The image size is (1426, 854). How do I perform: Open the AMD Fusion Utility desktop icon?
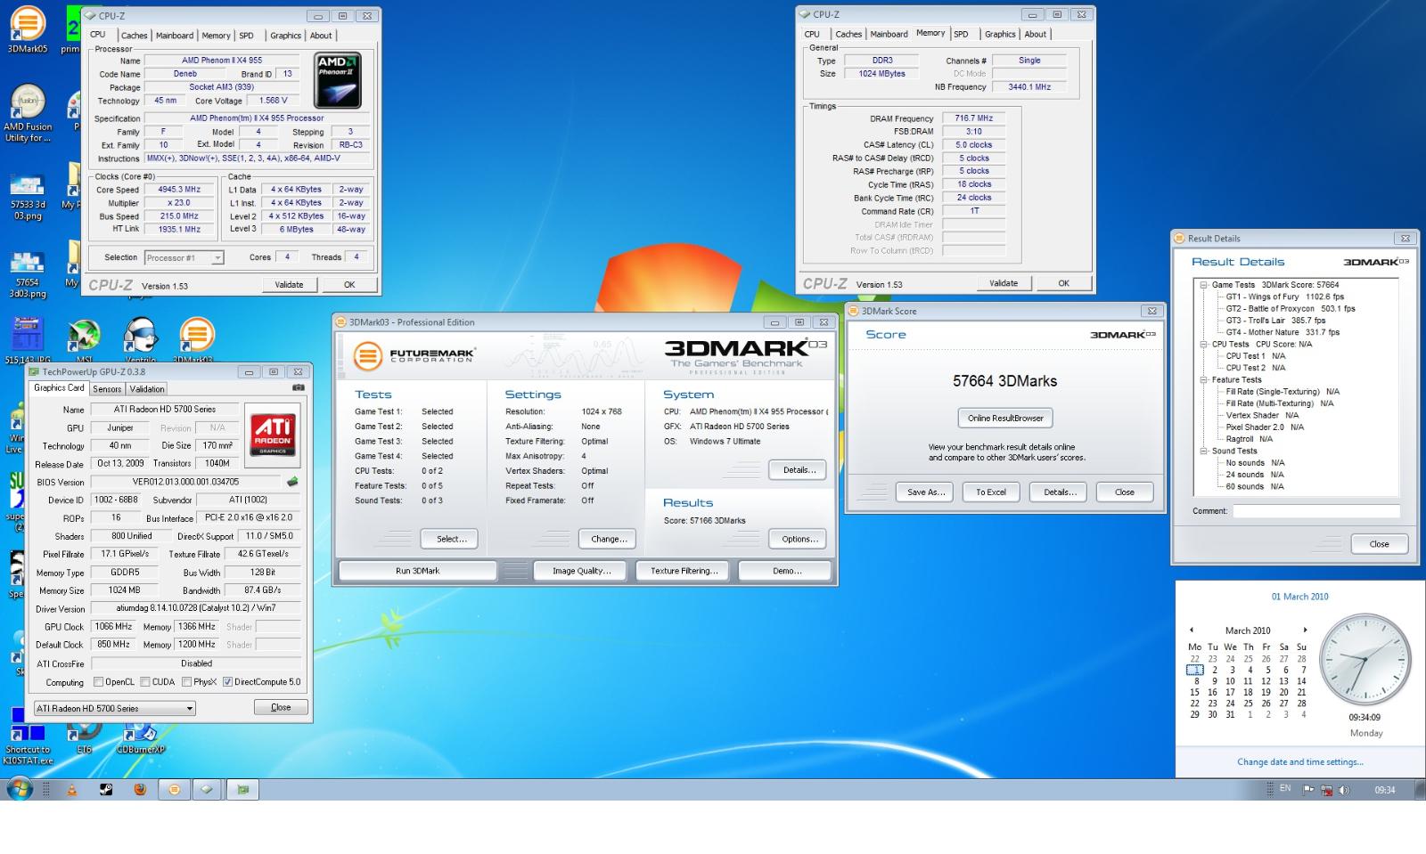[28, 113]
